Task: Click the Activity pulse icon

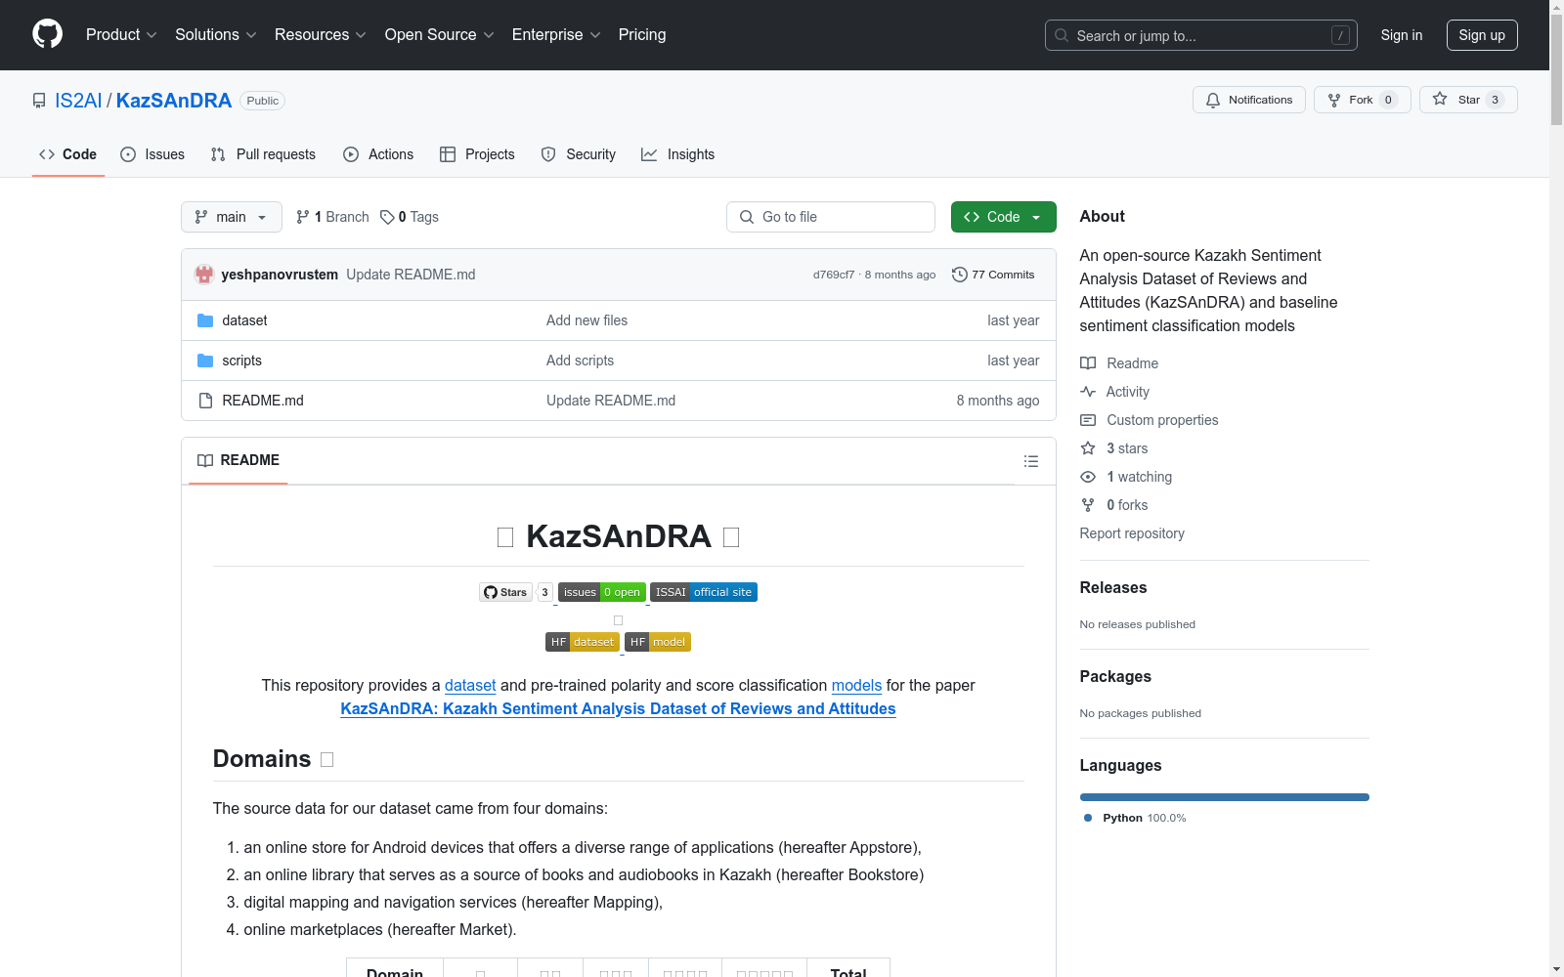Action: coord(1088,392)
